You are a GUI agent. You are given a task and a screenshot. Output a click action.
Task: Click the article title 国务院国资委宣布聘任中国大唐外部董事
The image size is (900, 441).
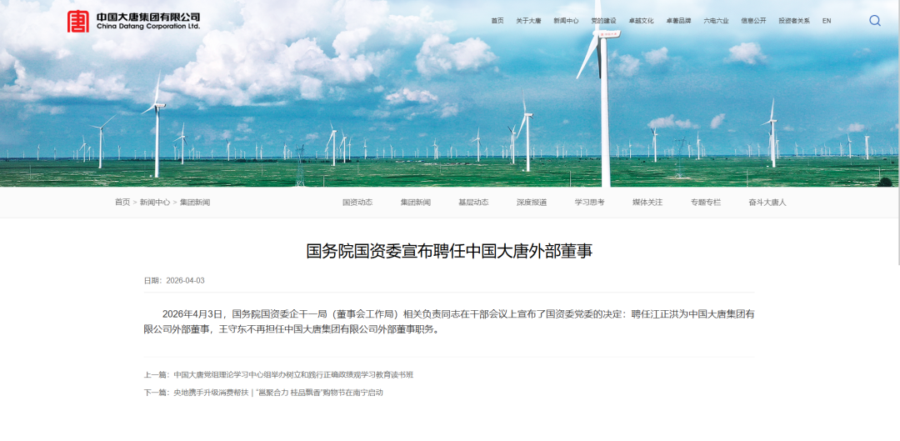tap(449, 252)
